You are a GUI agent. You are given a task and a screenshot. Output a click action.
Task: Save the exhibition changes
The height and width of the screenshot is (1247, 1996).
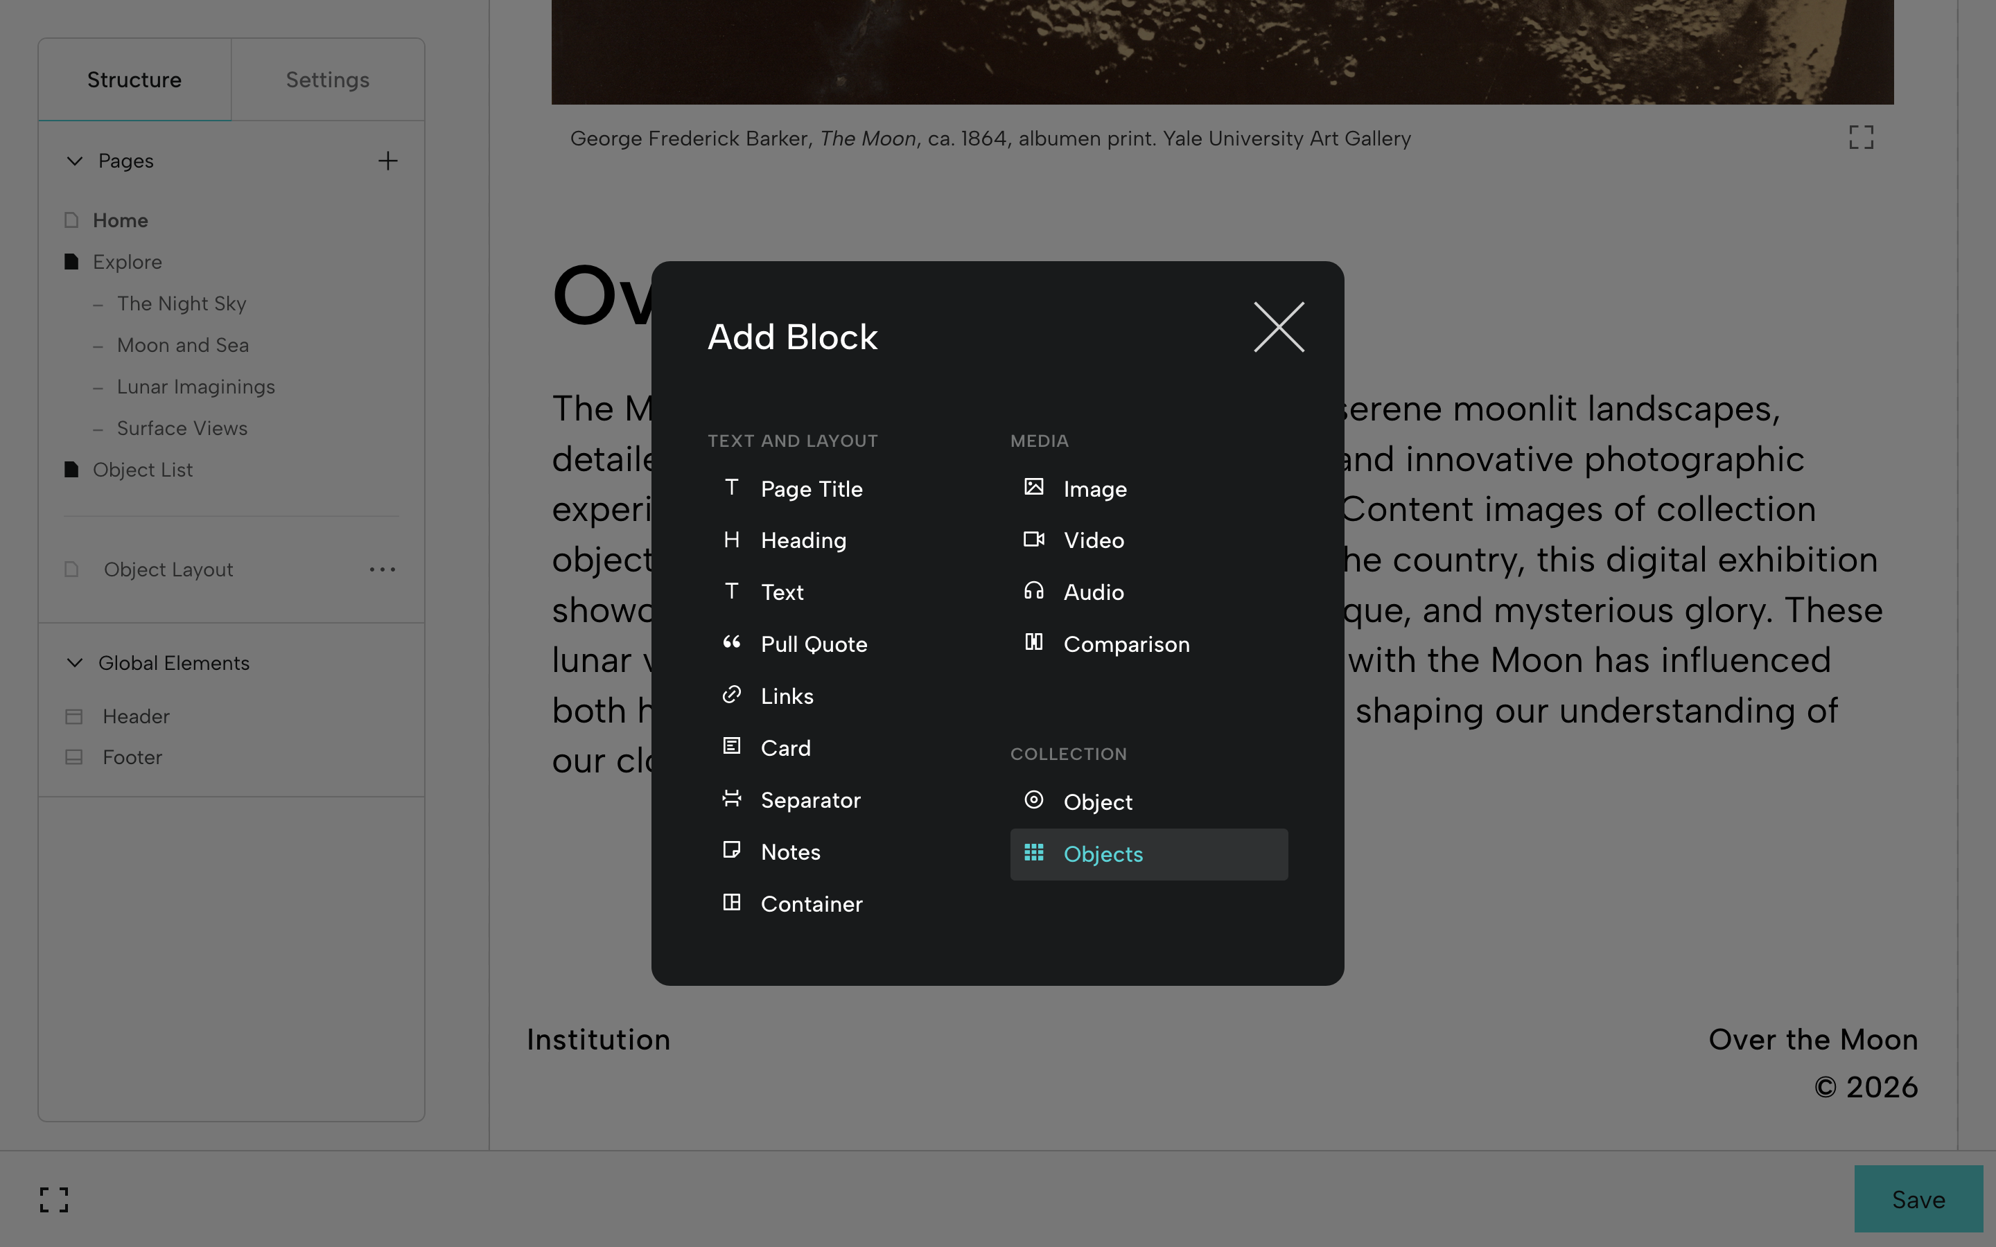click(1918, 1199)
